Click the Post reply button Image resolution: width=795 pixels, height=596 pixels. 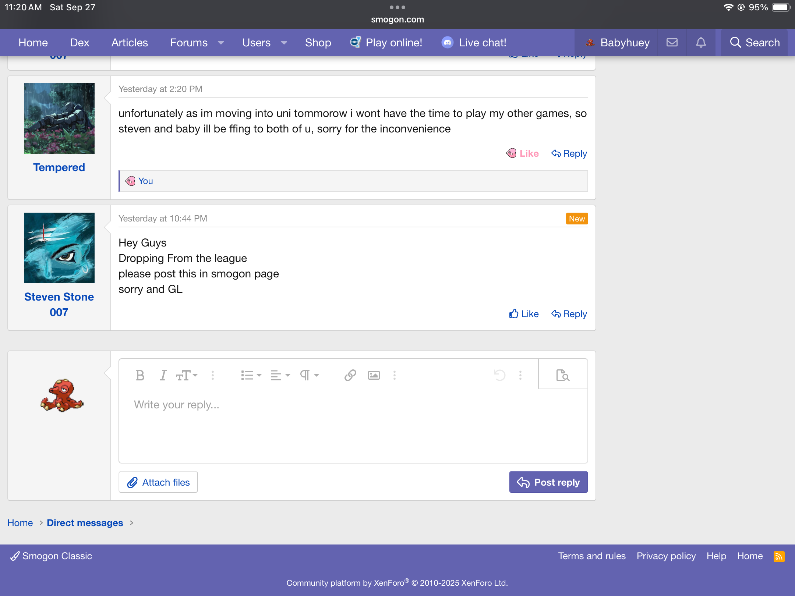pyautogui.click(x=548, y=482)
